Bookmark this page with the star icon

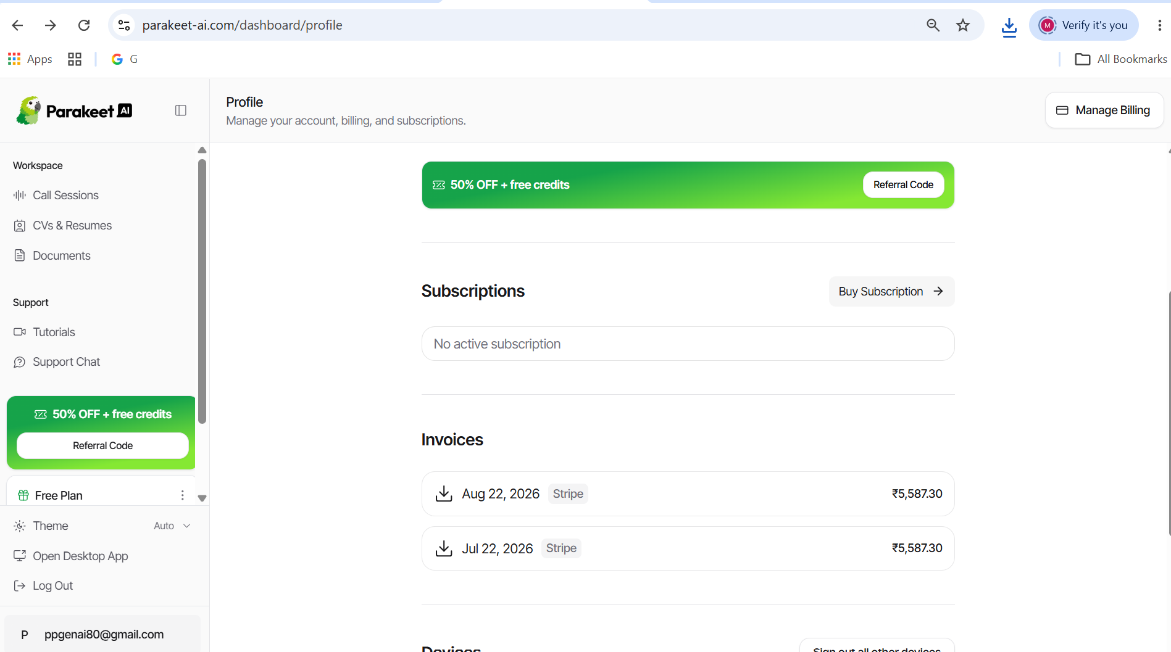pos(963,25)
